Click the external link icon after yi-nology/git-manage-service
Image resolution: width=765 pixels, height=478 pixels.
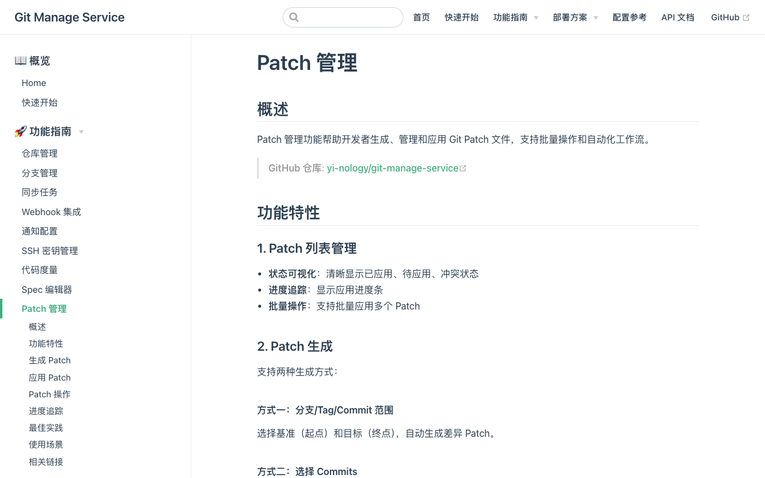click(x=463, y=168)
